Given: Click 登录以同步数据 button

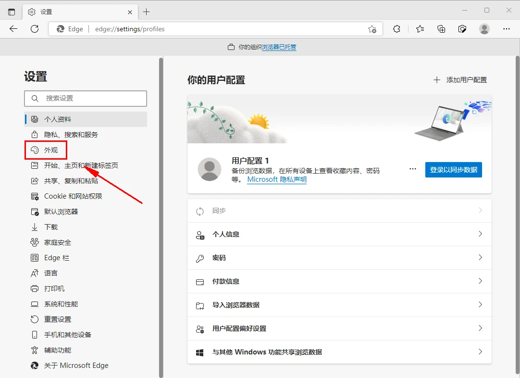Looking at the screenshot, I should click(453, 170).
